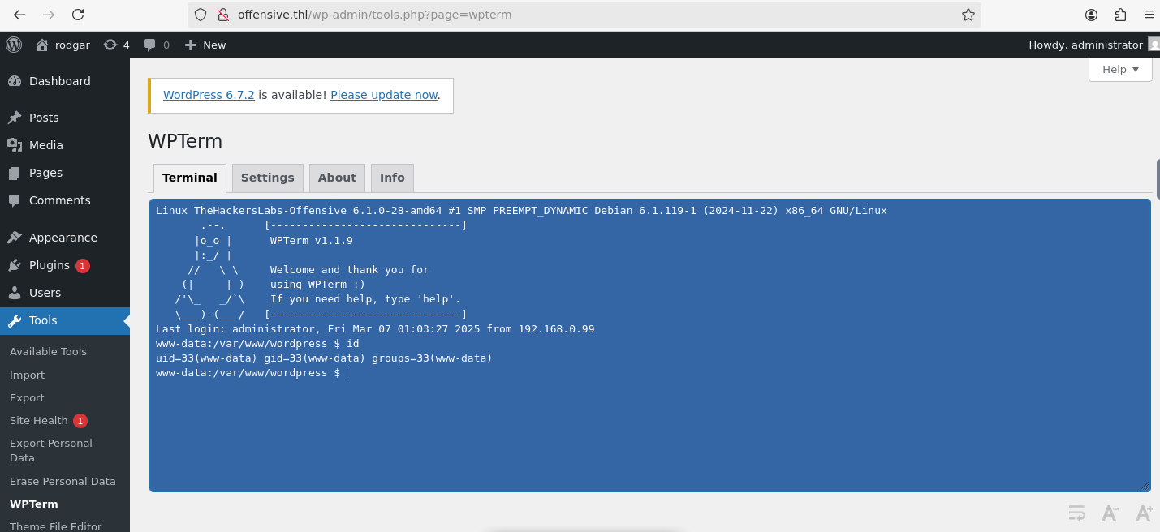Click the 'WPTerm v1.1.9' banner text
Image resolution: width=1160 pixels, height=532 pixels.
coord(311,241)
